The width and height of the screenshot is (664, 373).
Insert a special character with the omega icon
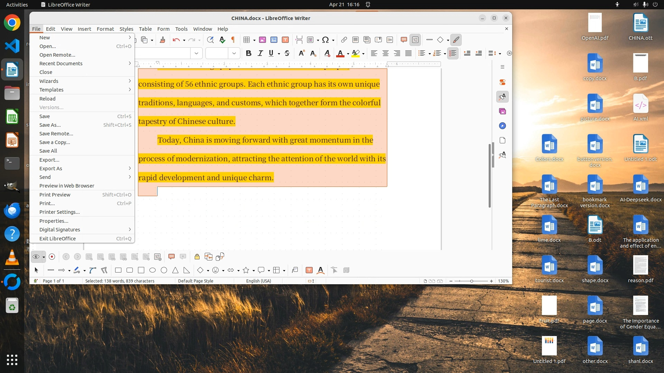325,40
